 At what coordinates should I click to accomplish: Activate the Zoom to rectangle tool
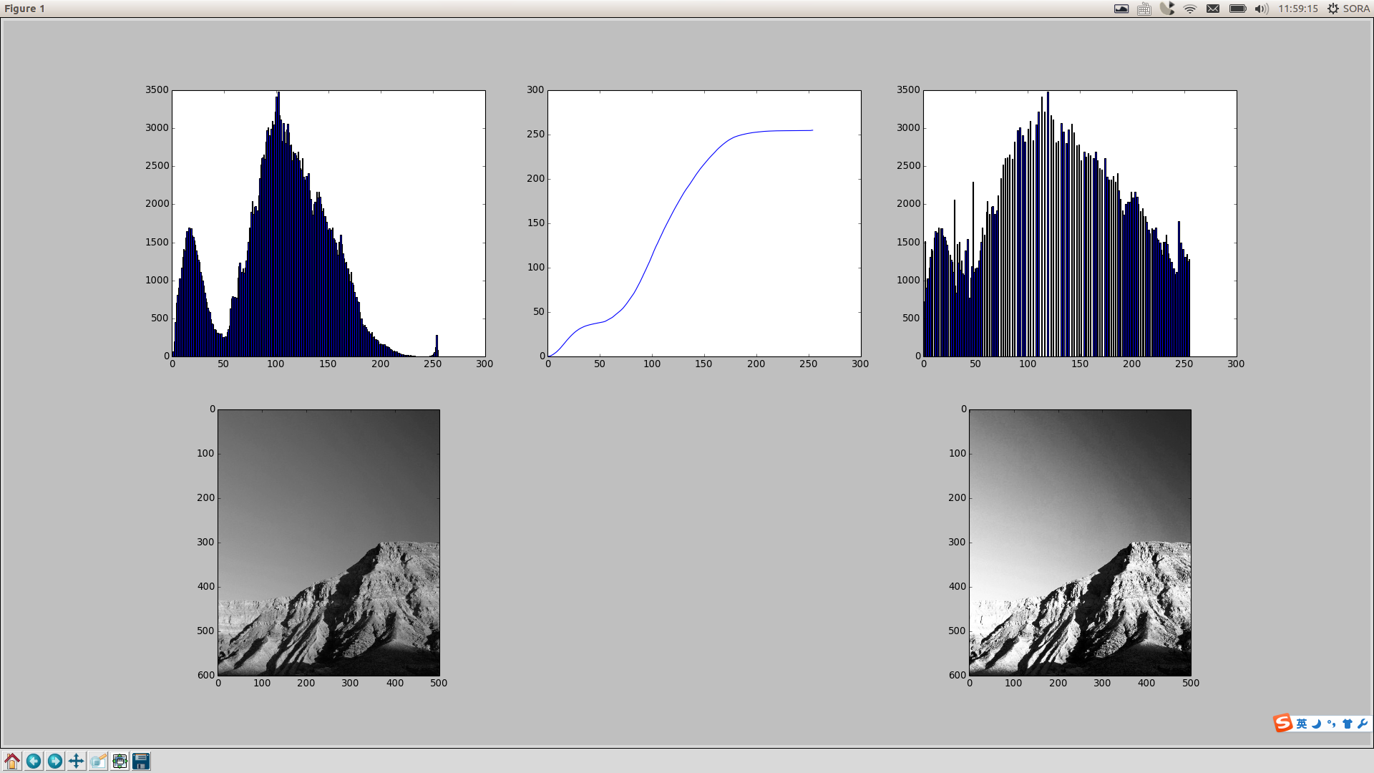click(x=98, y=761)
